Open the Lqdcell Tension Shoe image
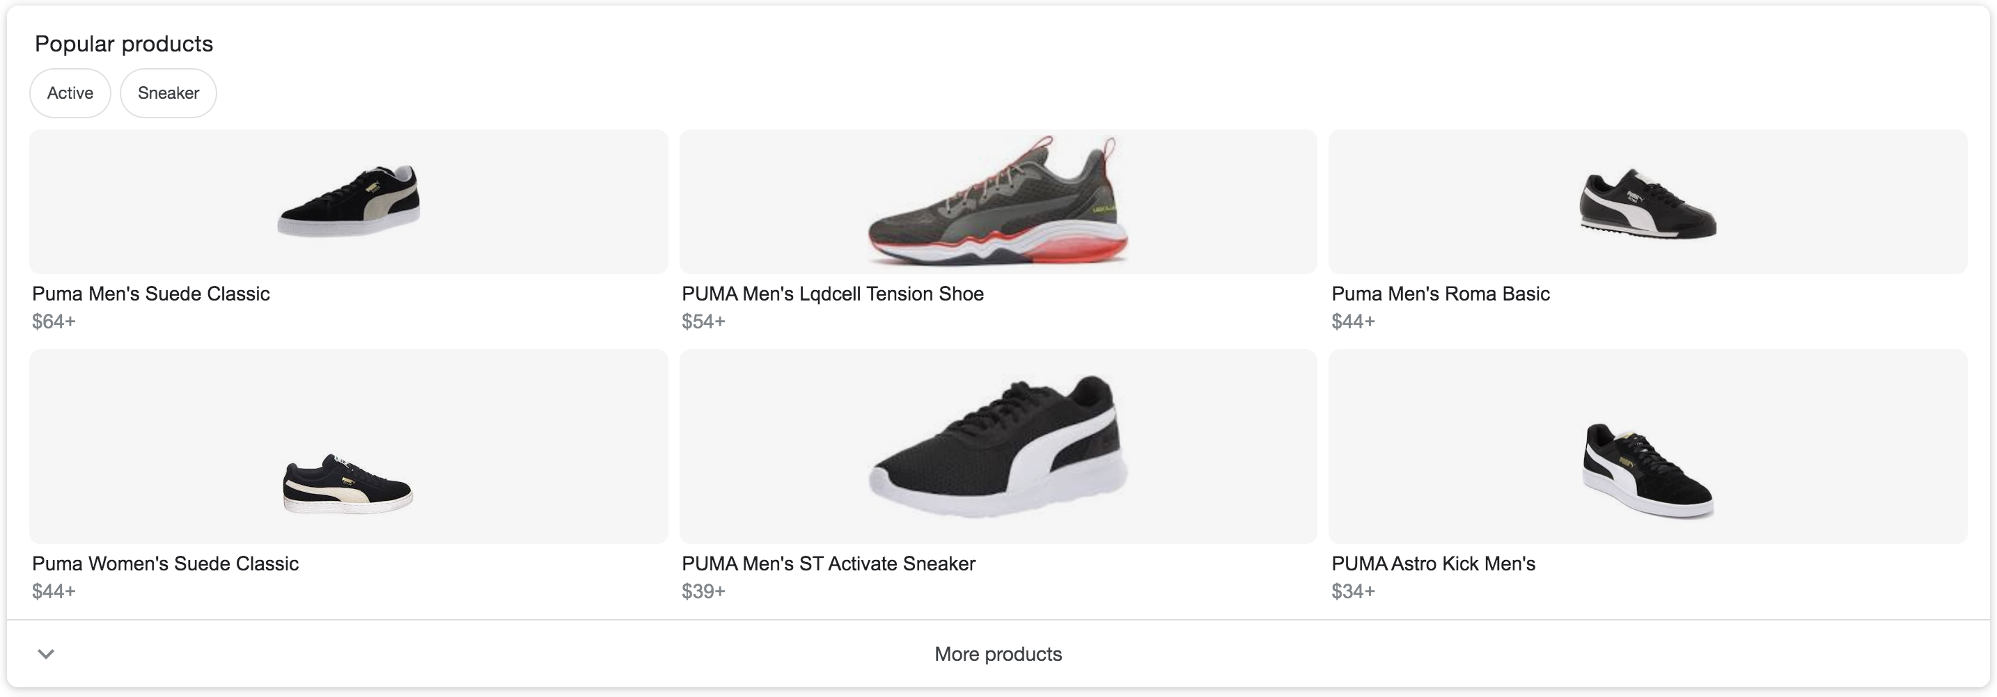This screenshot has height=697, width=1997. (998, 201)
